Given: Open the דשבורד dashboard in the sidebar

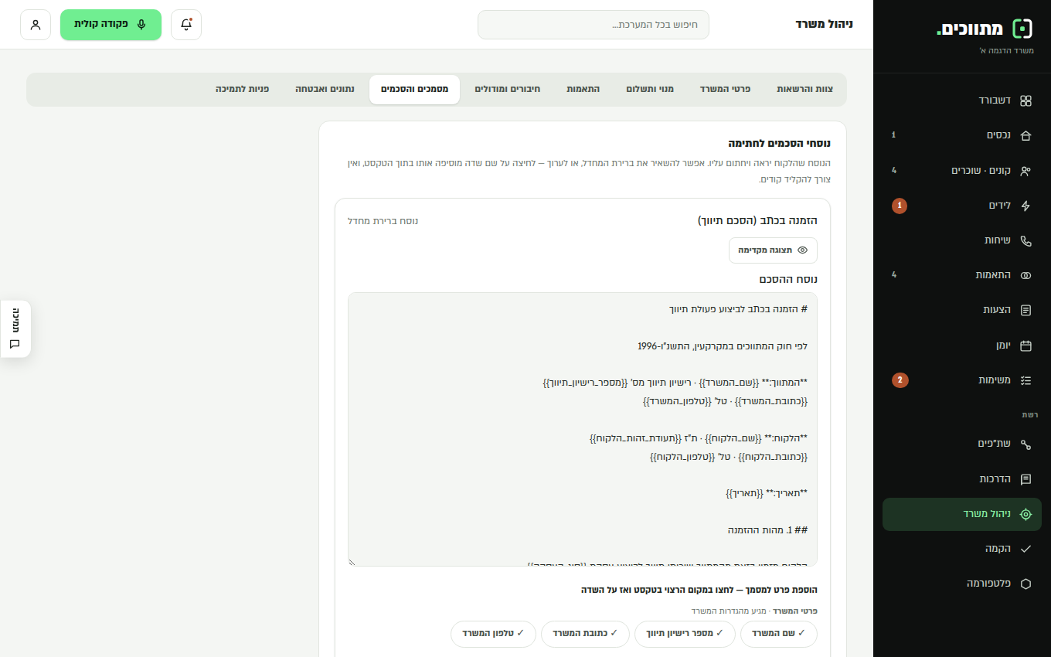Looking at the screenshot, I should coord(962,100).
